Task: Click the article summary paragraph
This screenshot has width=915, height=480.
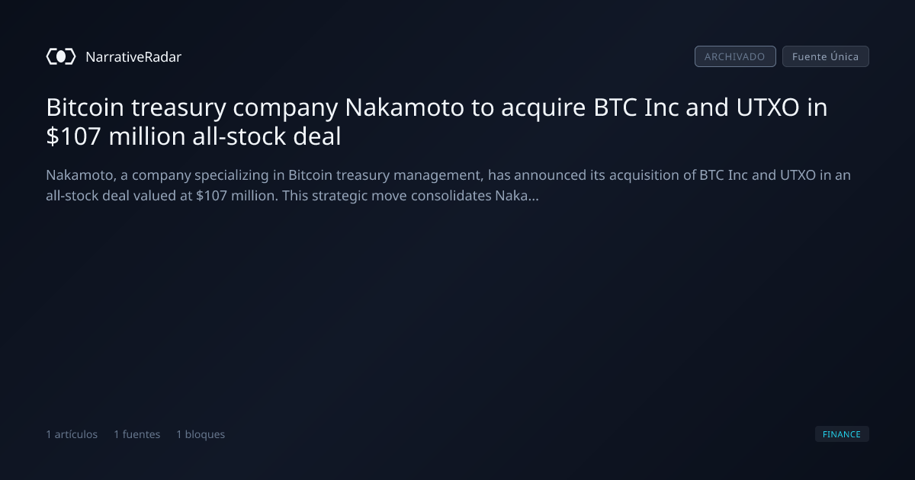Action: tap(448, 185)
